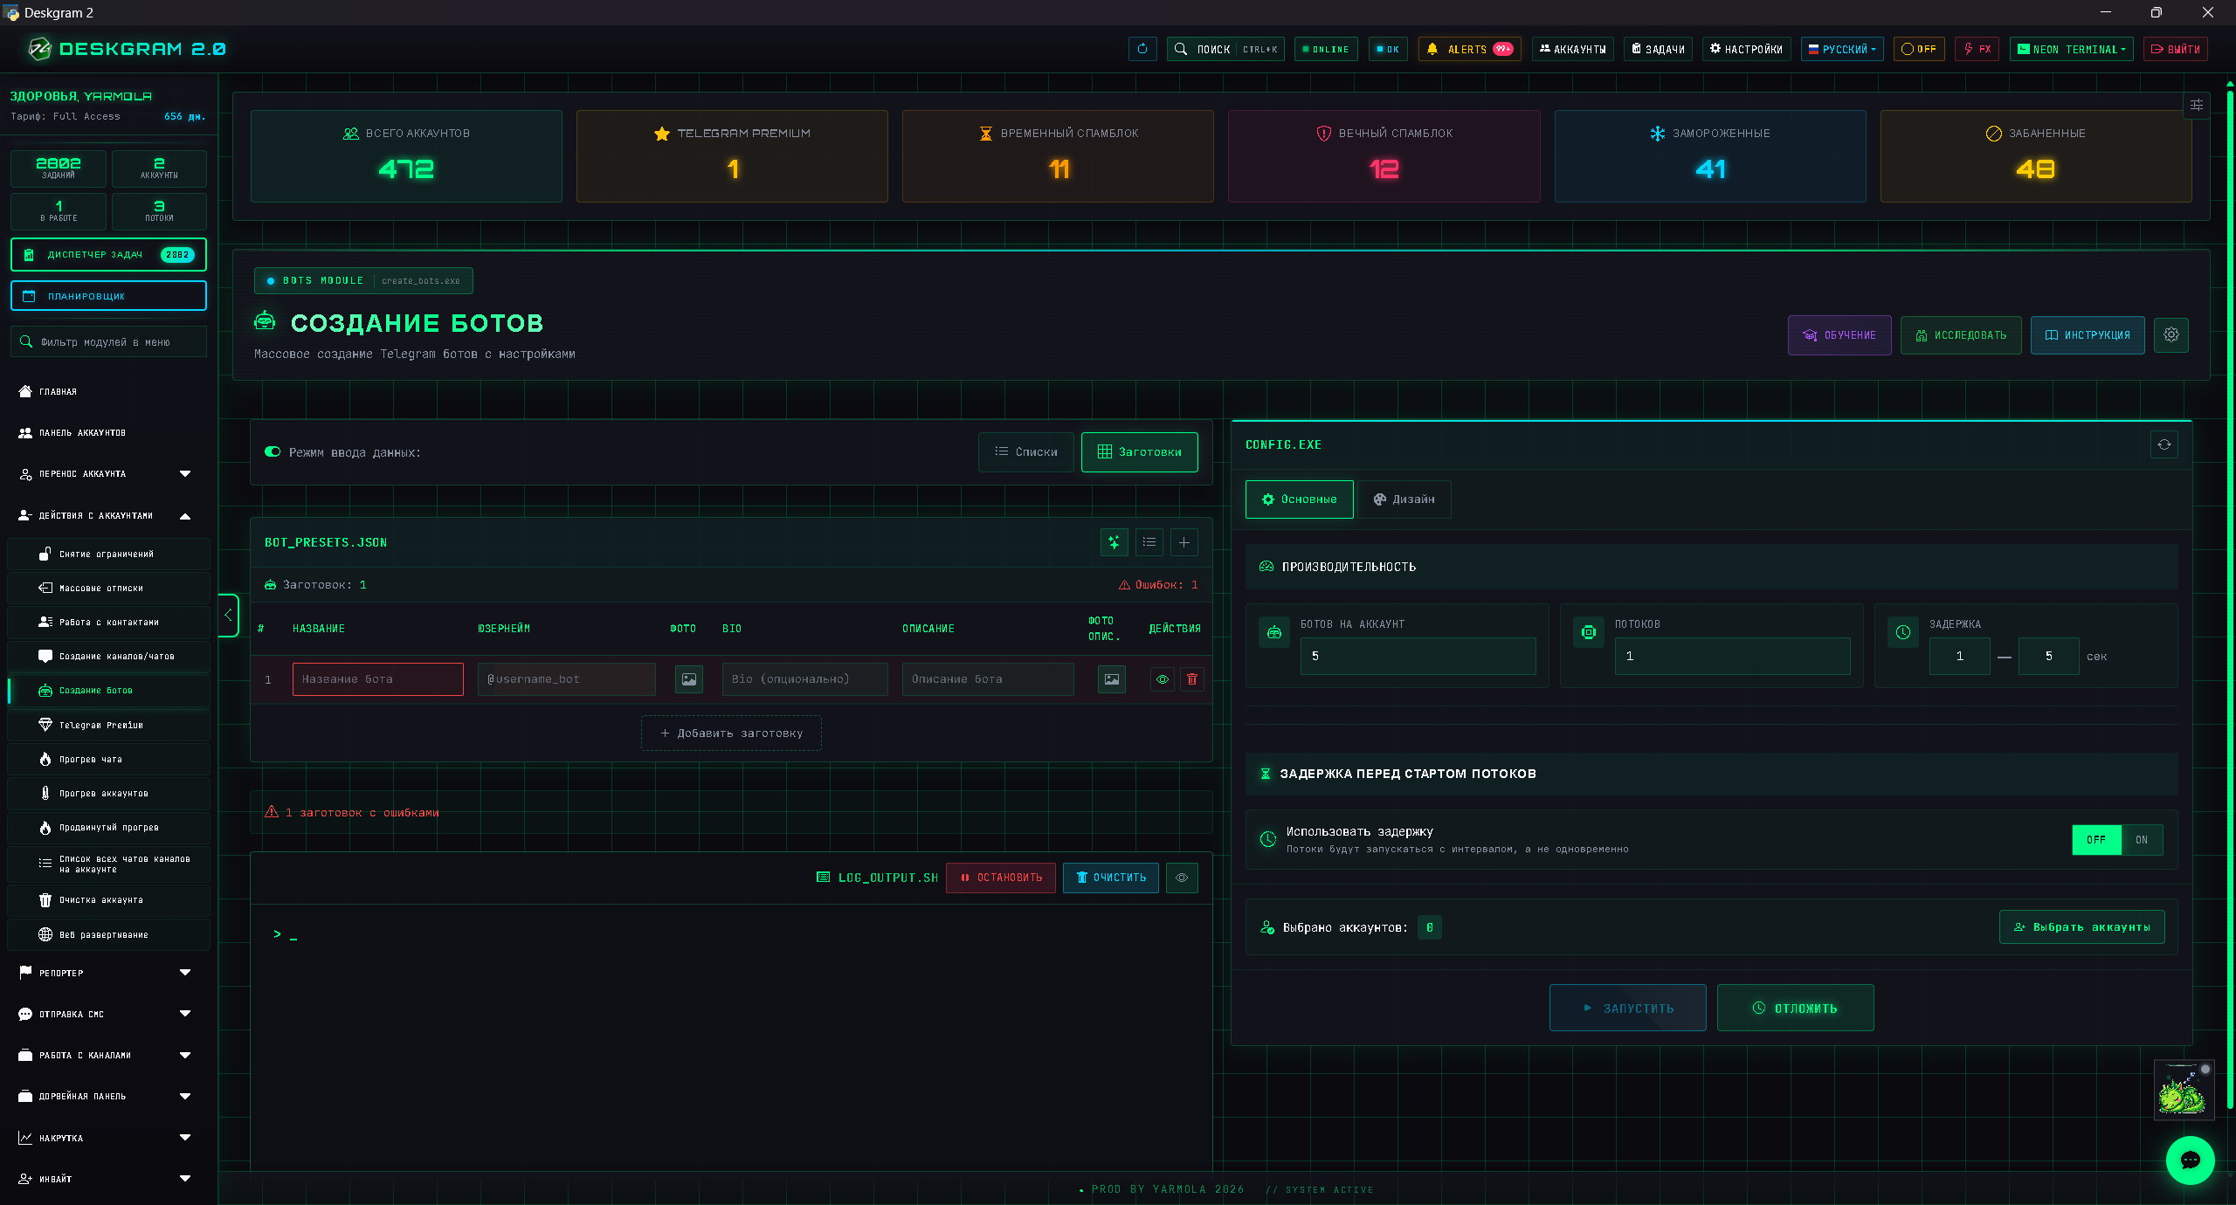Open the Русский language dropdown
This screenshot has height=1205, width=2236.
coord(1842,49)
